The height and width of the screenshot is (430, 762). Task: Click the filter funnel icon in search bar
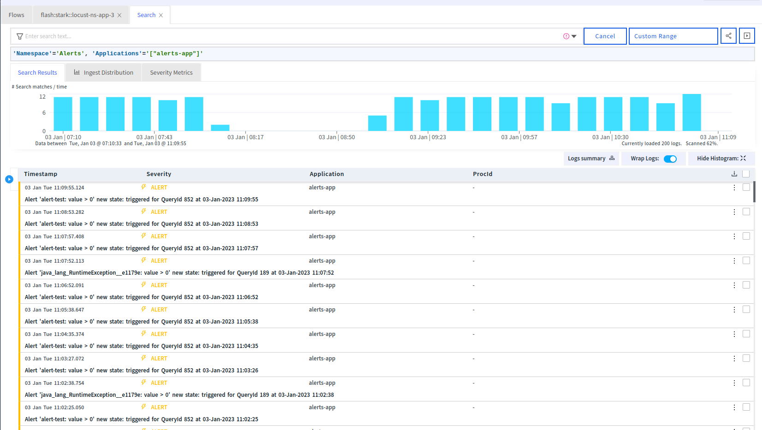[20, 36]
